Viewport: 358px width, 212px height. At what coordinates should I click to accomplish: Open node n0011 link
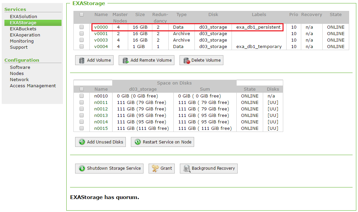[101, 102]
